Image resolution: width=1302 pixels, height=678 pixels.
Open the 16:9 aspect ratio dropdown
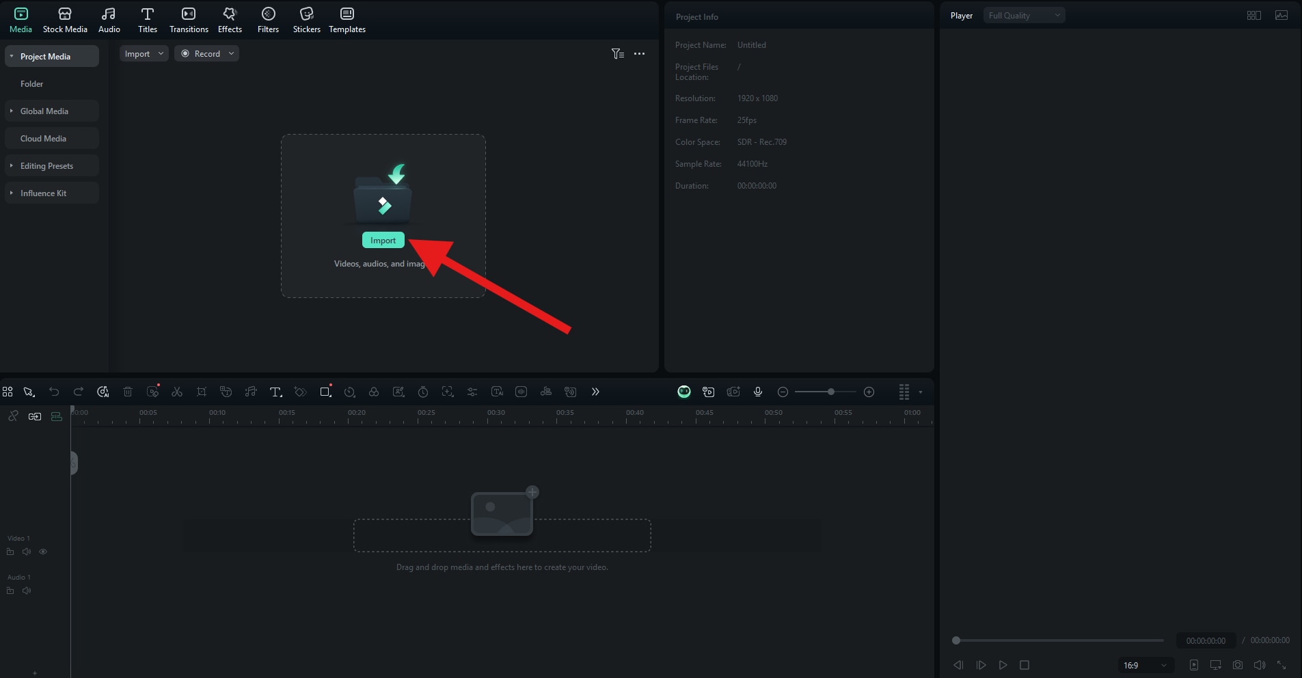click(x=1145, y=665)
